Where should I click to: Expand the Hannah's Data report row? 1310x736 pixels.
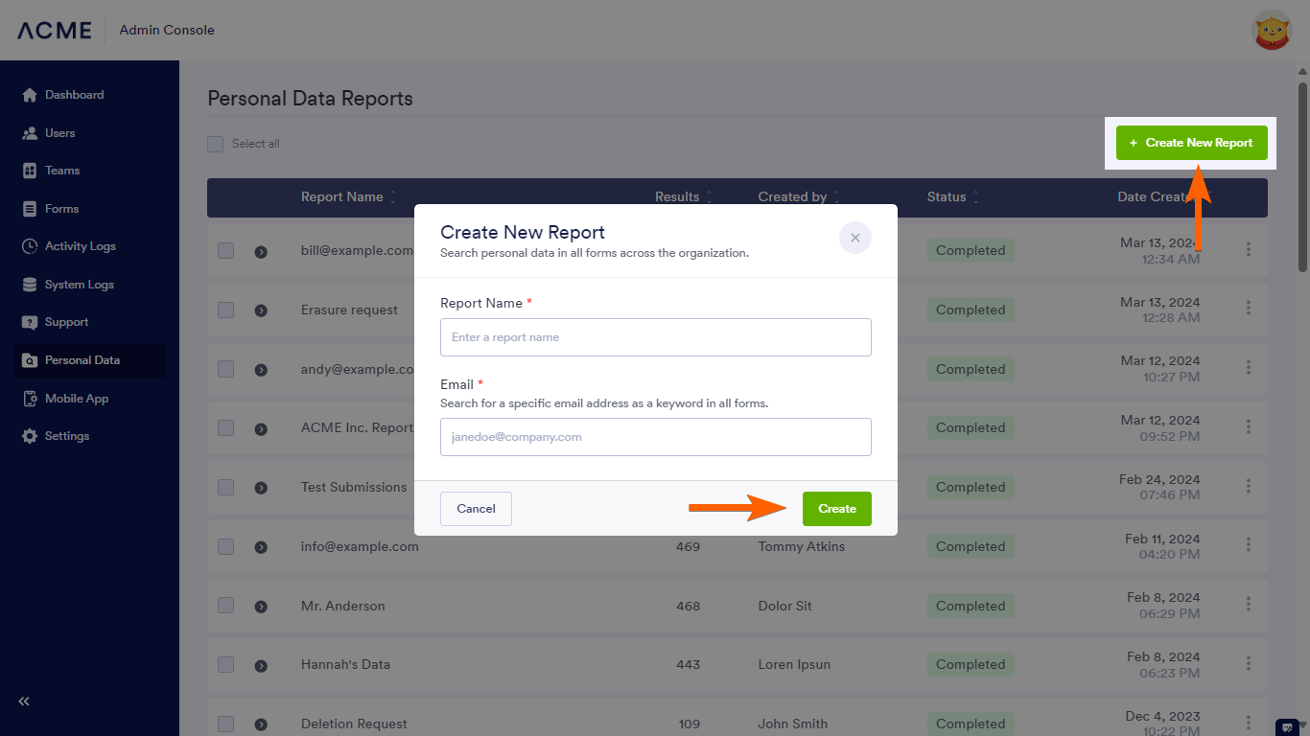[x=261, y=665]
